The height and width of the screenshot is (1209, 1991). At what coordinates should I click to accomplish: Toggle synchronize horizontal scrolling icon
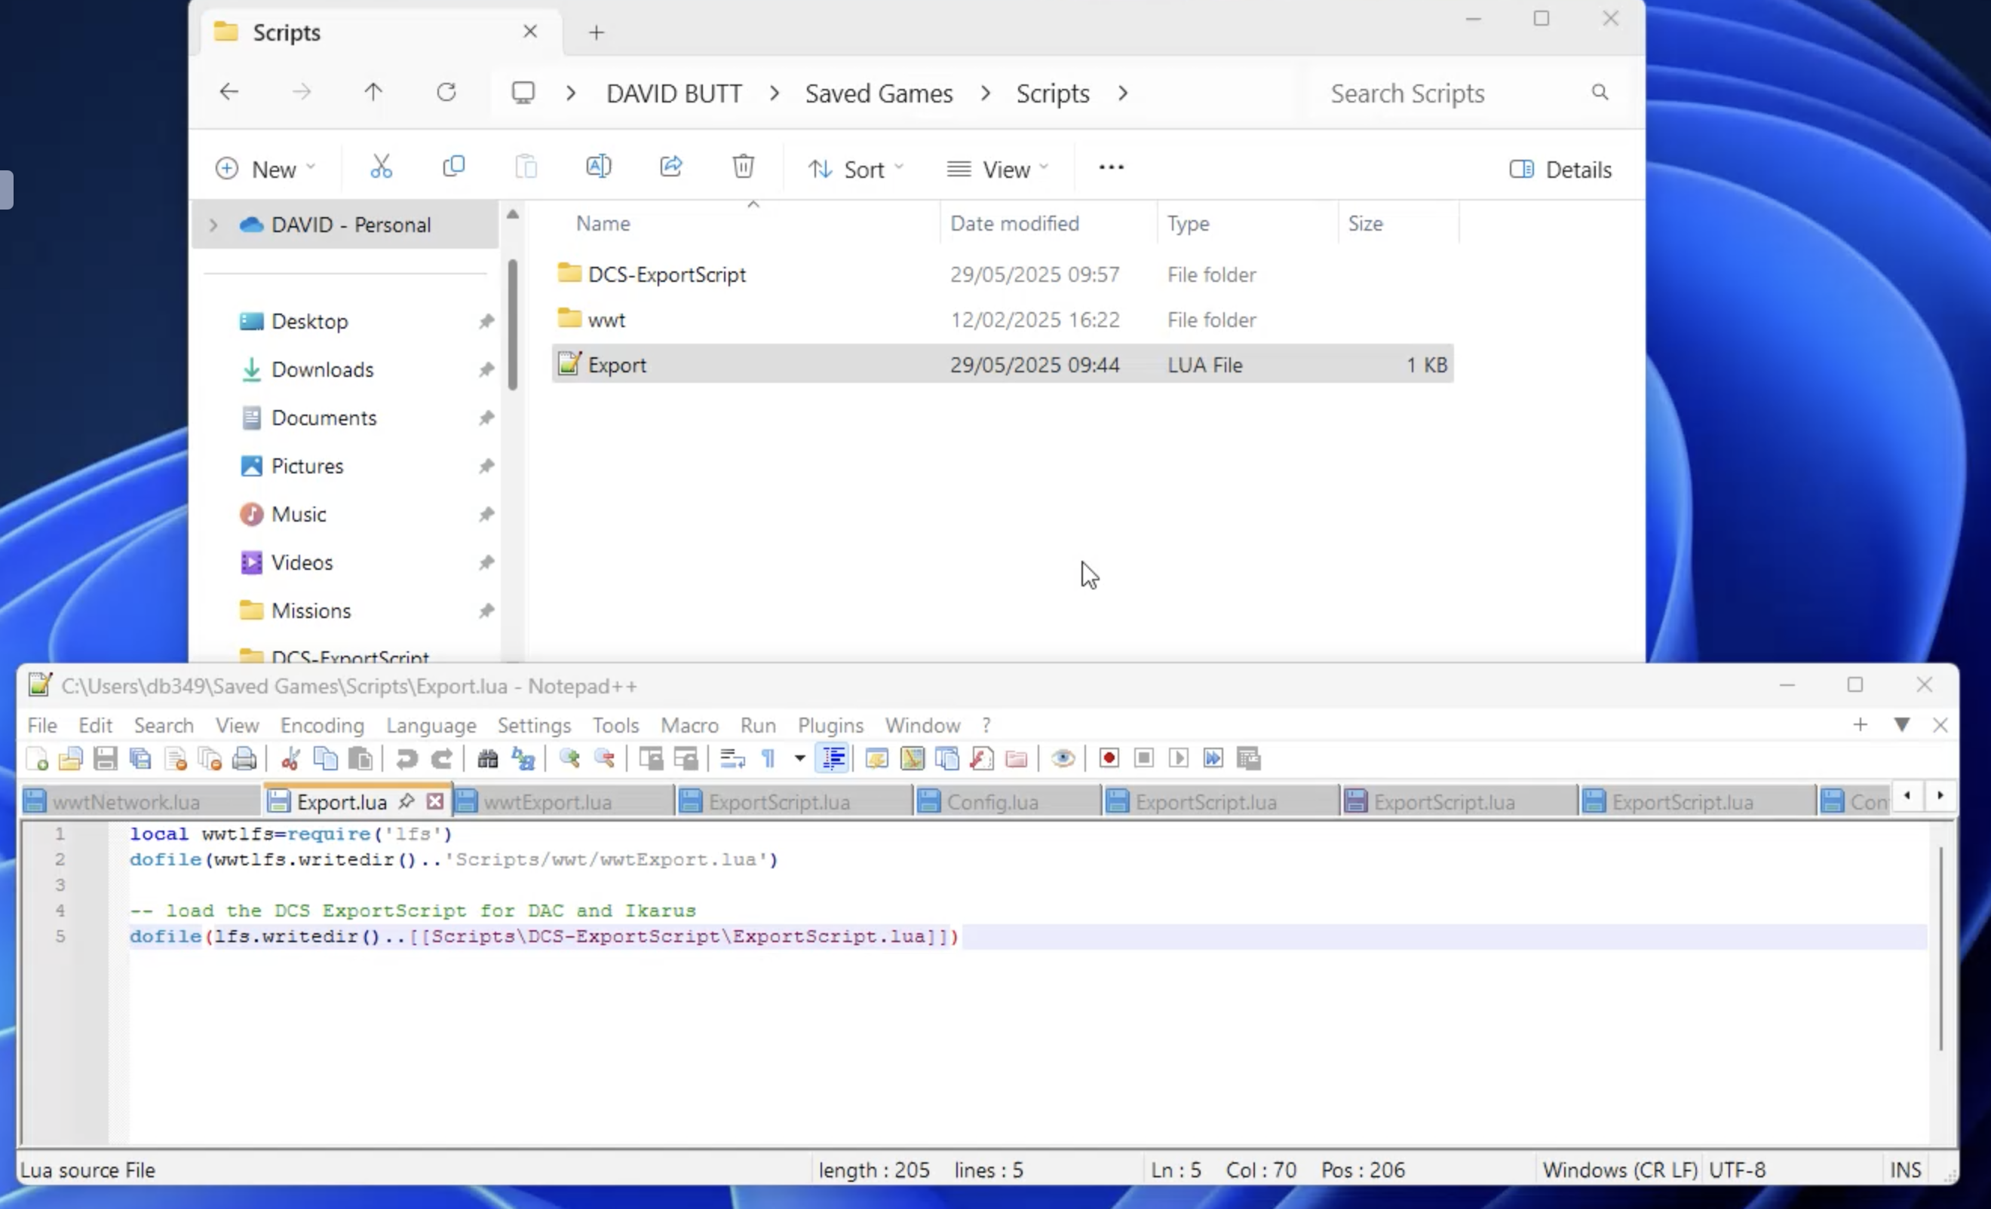tap(686, 758)
